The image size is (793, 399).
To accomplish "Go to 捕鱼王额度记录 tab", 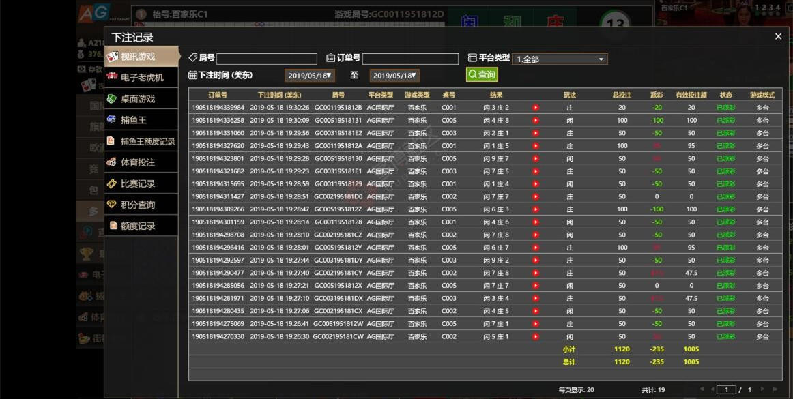I will pos(142,141).
